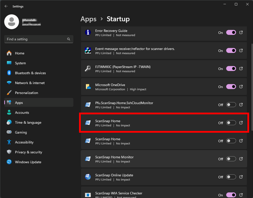Open Accounts settings category

click(39, 112)
